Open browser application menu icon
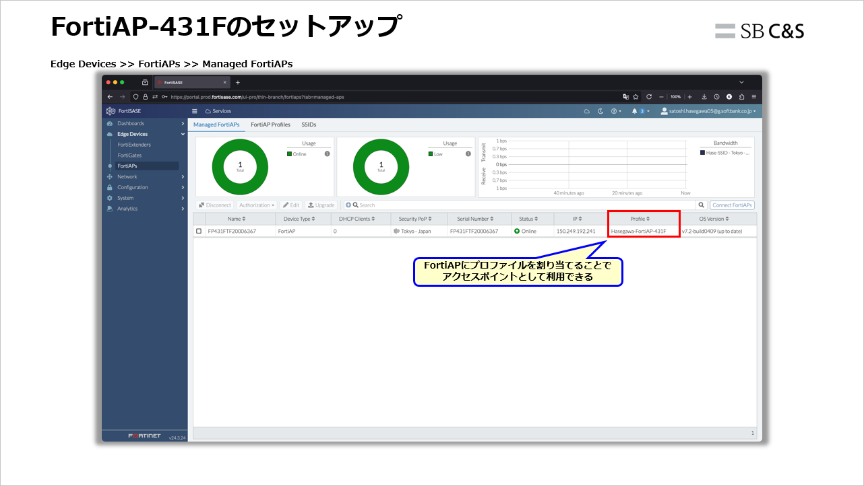The image size is (864, 486). [754, 97]
